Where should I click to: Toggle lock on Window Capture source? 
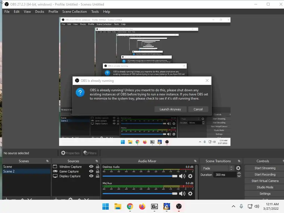[98, 166]
